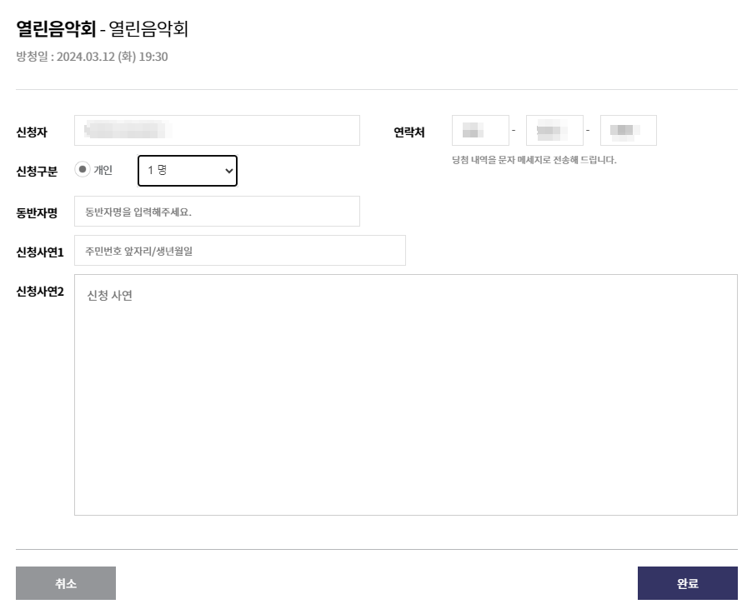Click the first phone number box
This screenshot has width=752, height=614.
481,130
